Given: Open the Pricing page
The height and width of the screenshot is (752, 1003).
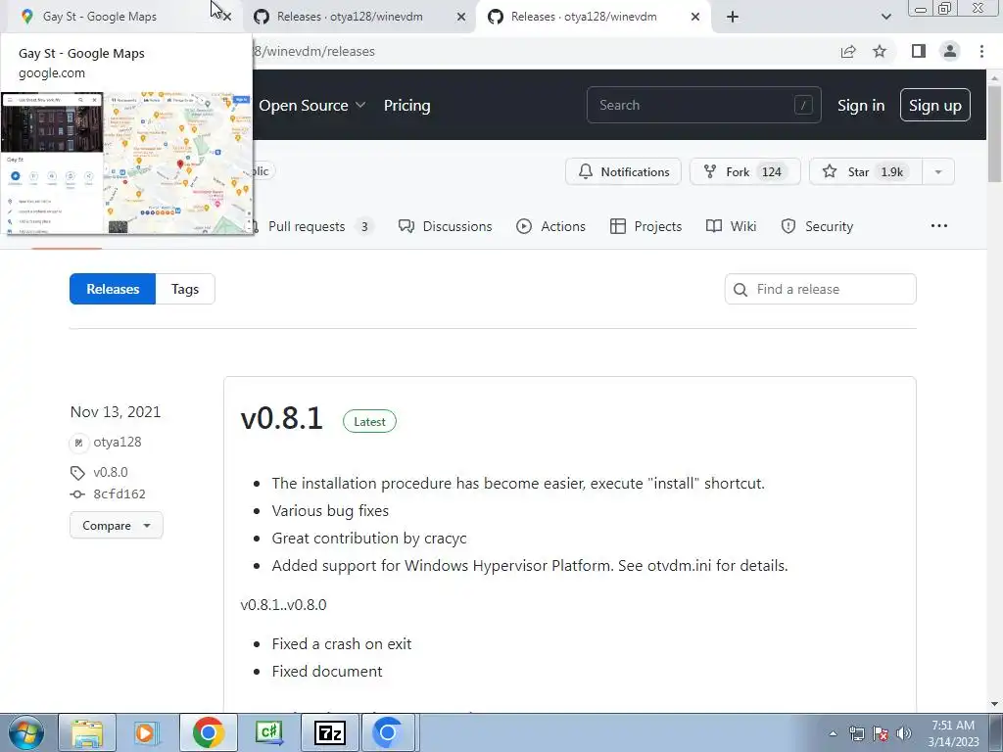Looking at the screenshot, I should pos(406,106).
